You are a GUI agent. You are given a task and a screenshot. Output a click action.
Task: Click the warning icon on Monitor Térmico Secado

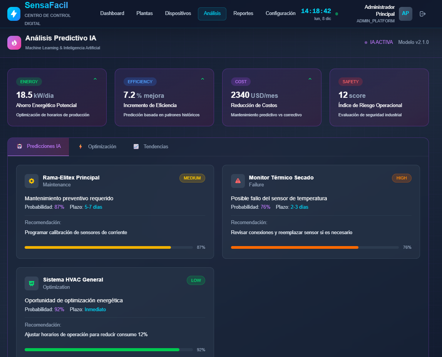coord(238,181)
